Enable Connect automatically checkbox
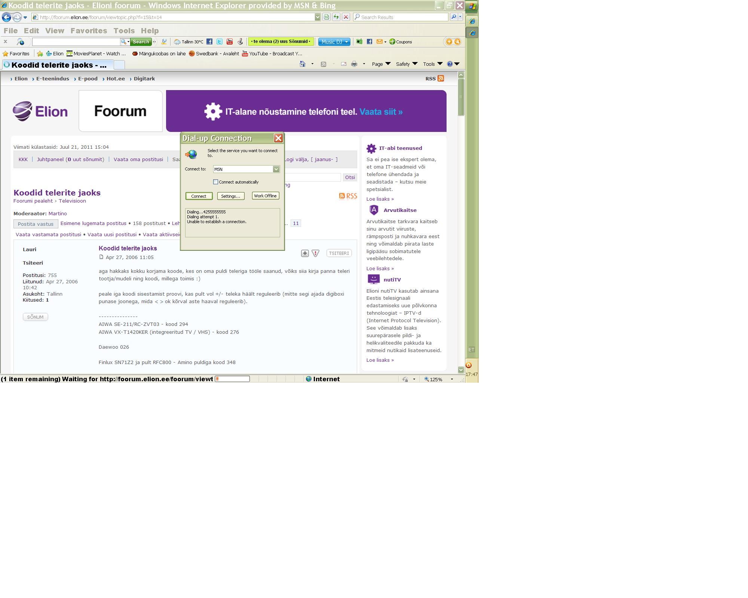Screen dimensions: 748x598 coord(215,182)
